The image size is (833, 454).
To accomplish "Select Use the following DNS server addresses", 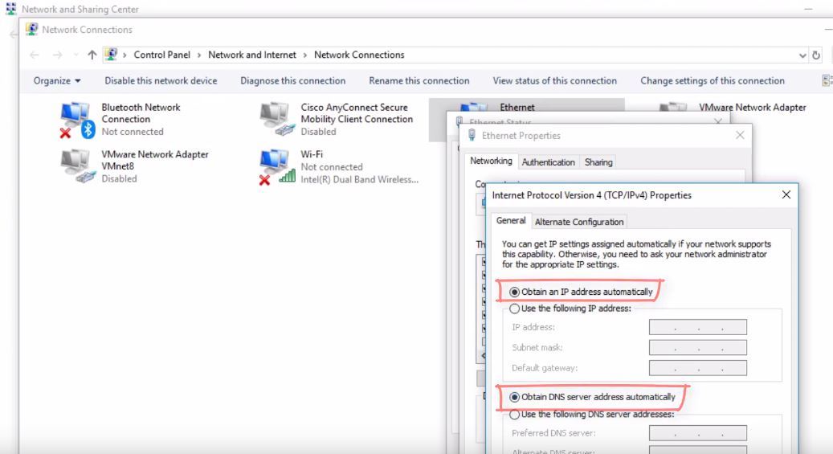I will [x=516, y=414].
